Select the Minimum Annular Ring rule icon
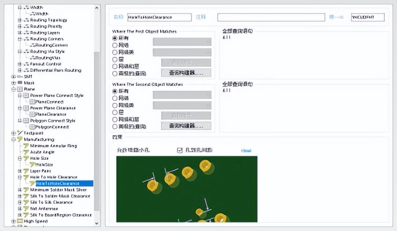This screenshot has width=397, height=231. (26, 146)
